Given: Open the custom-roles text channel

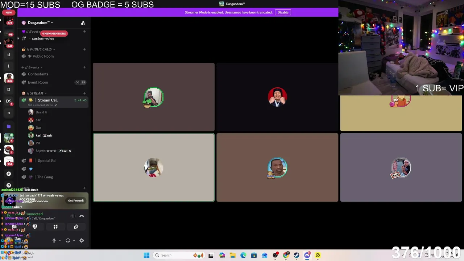Looking at the screenshot, I should pos(43,38).
